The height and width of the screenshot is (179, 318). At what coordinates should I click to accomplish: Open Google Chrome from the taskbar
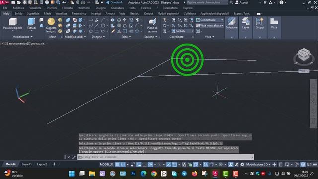154,174
